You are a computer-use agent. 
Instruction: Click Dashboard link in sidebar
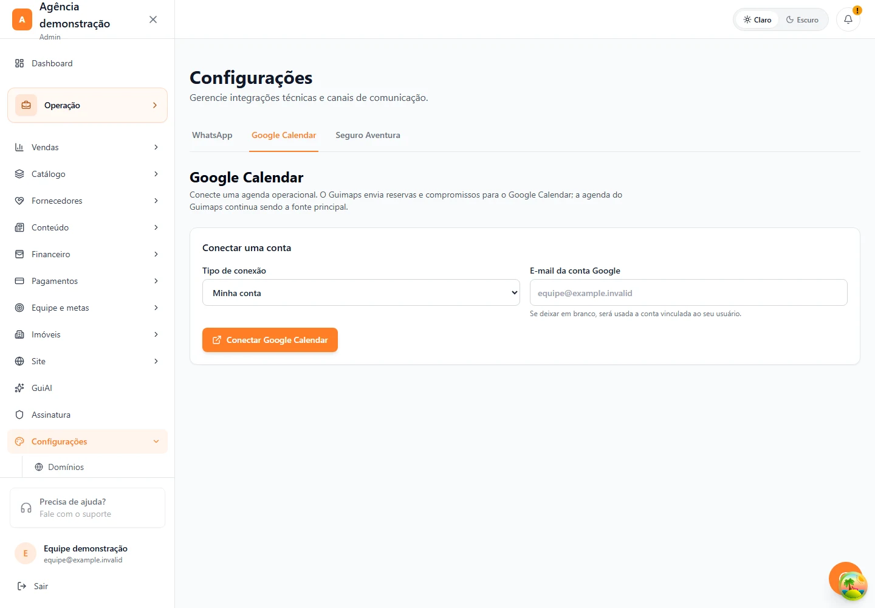[x=87, y=63]
